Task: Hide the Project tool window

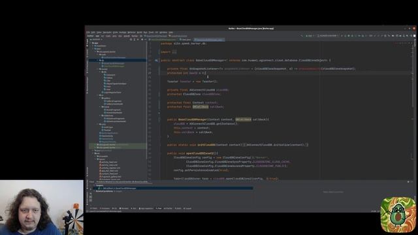Action: pyautogui.click(x=145, y=39)
